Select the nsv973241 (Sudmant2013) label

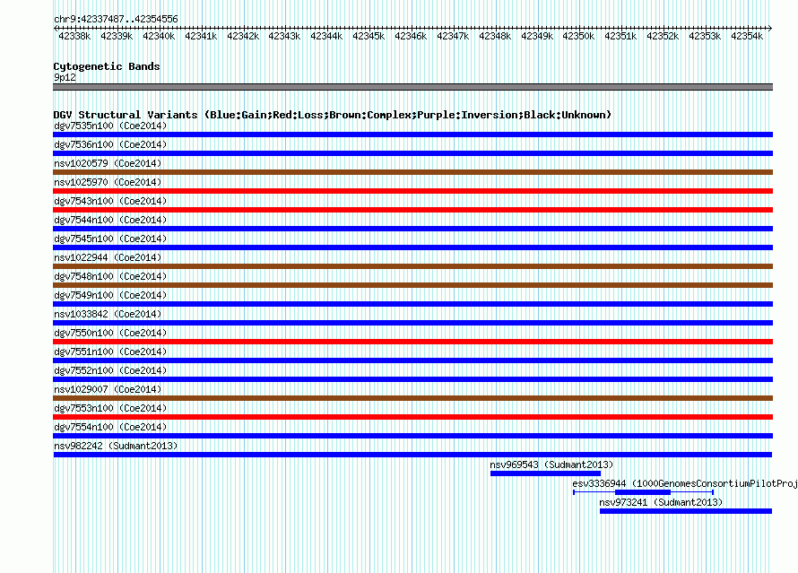point(661,502)
